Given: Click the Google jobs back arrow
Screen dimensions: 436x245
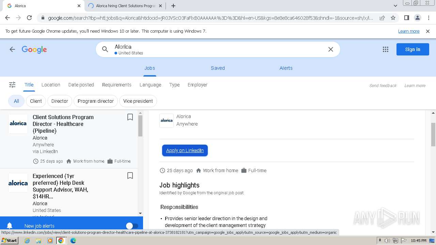Looking at the screenshot, I should click(x=12, y=49).
